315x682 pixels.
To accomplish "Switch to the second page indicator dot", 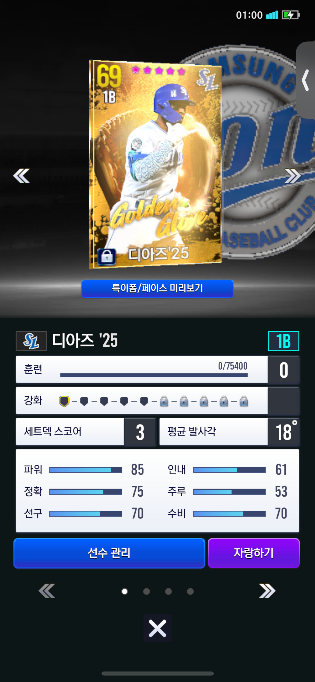I will [146, 591].
